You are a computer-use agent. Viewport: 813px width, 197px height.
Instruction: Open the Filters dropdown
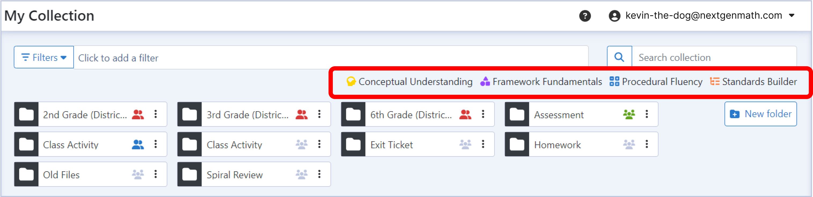pos(44,57)
